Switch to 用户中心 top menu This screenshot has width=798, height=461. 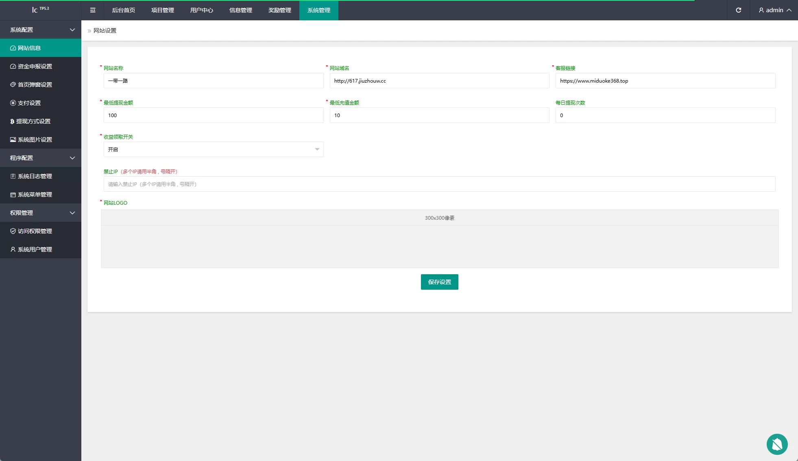click(202, 10)
